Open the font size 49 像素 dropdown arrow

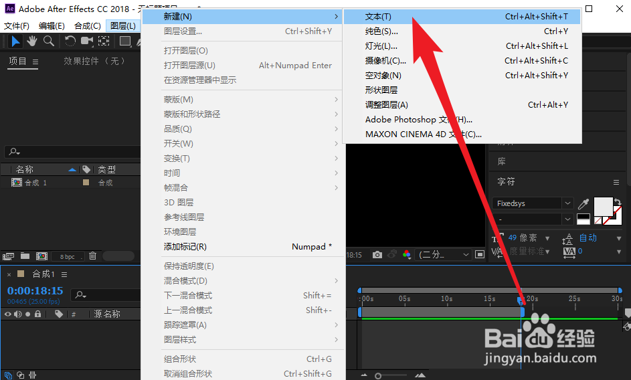tap(547, 238)
